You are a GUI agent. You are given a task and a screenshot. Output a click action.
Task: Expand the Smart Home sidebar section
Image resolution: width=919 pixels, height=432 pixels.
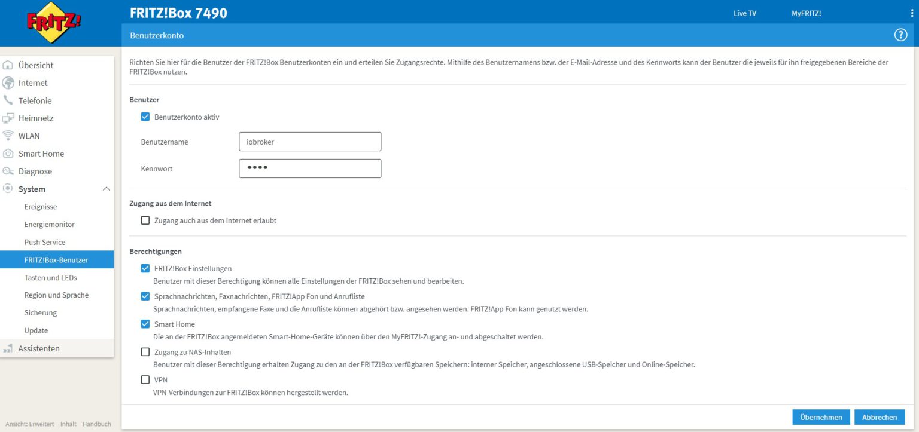(x=41, y=154)
